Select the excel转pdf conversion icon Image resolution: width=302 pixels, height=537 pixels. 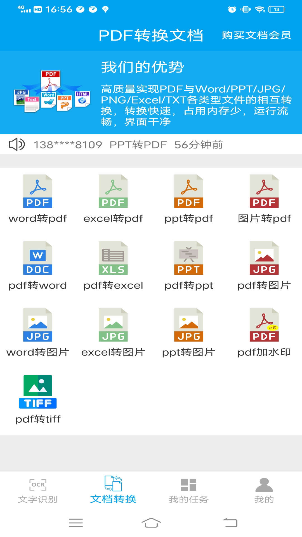(113, 191)
